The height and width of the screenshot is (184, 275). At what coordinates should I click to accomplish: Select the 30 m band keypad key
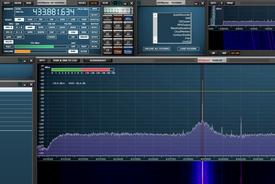click(108, 42)
